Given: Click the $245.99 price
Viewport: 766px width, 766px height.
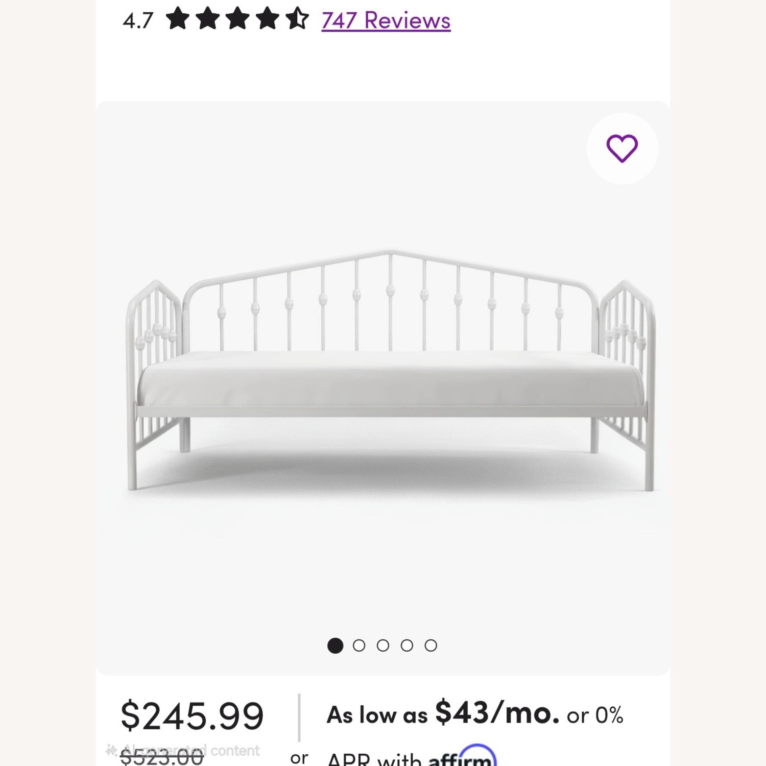Looking at the screenshot, I should (x=192, y=715).
